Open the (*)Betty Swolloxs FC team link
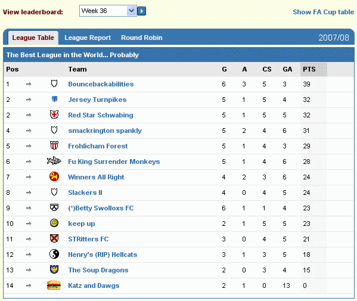The image size is (357, 301). [101, 208]
